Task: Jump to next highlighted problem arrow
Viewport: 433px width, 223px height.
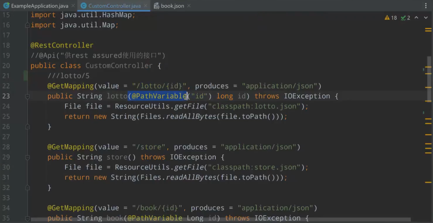Action: 426,18
